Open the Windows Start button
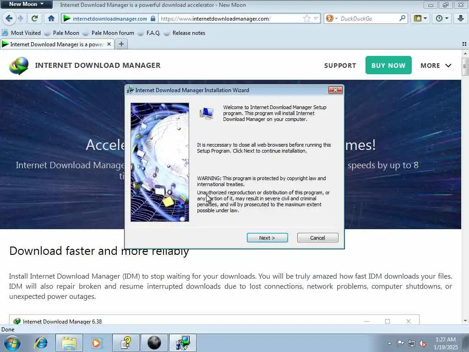The image size is (469, 352). pos(12,343)
